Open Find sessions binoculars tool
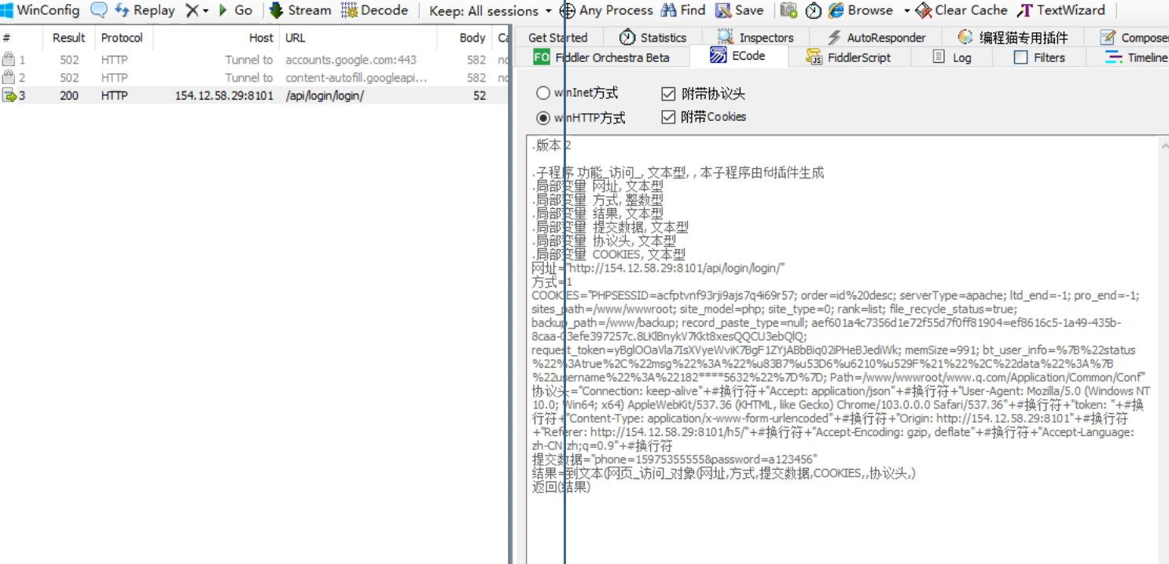Image resolution: width=1169 pixels, height=564 pixels. tap(683, 10)
